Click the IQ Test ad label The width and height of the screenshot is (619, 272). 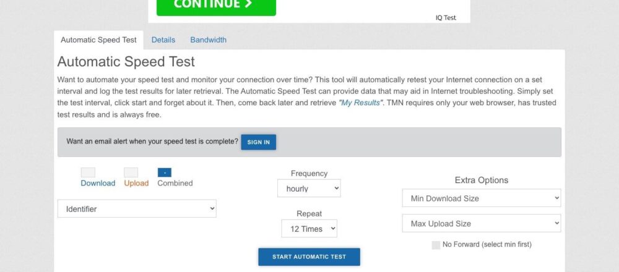click(x=446, y=18)
